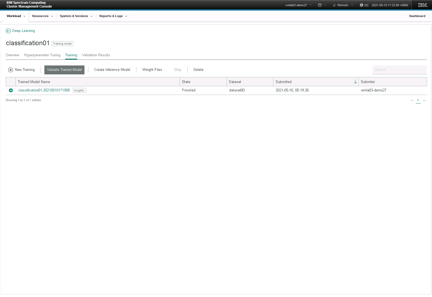Switch to the Hyperparameter Tuning tab
Viewport: 432px width, 297px height.
coord(42,55)
